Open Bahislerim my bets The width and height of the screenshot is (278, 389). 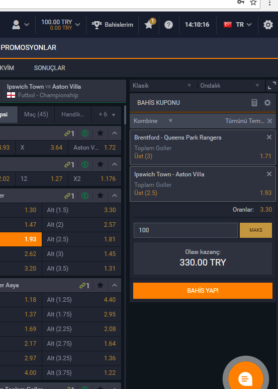click(113, 25)
